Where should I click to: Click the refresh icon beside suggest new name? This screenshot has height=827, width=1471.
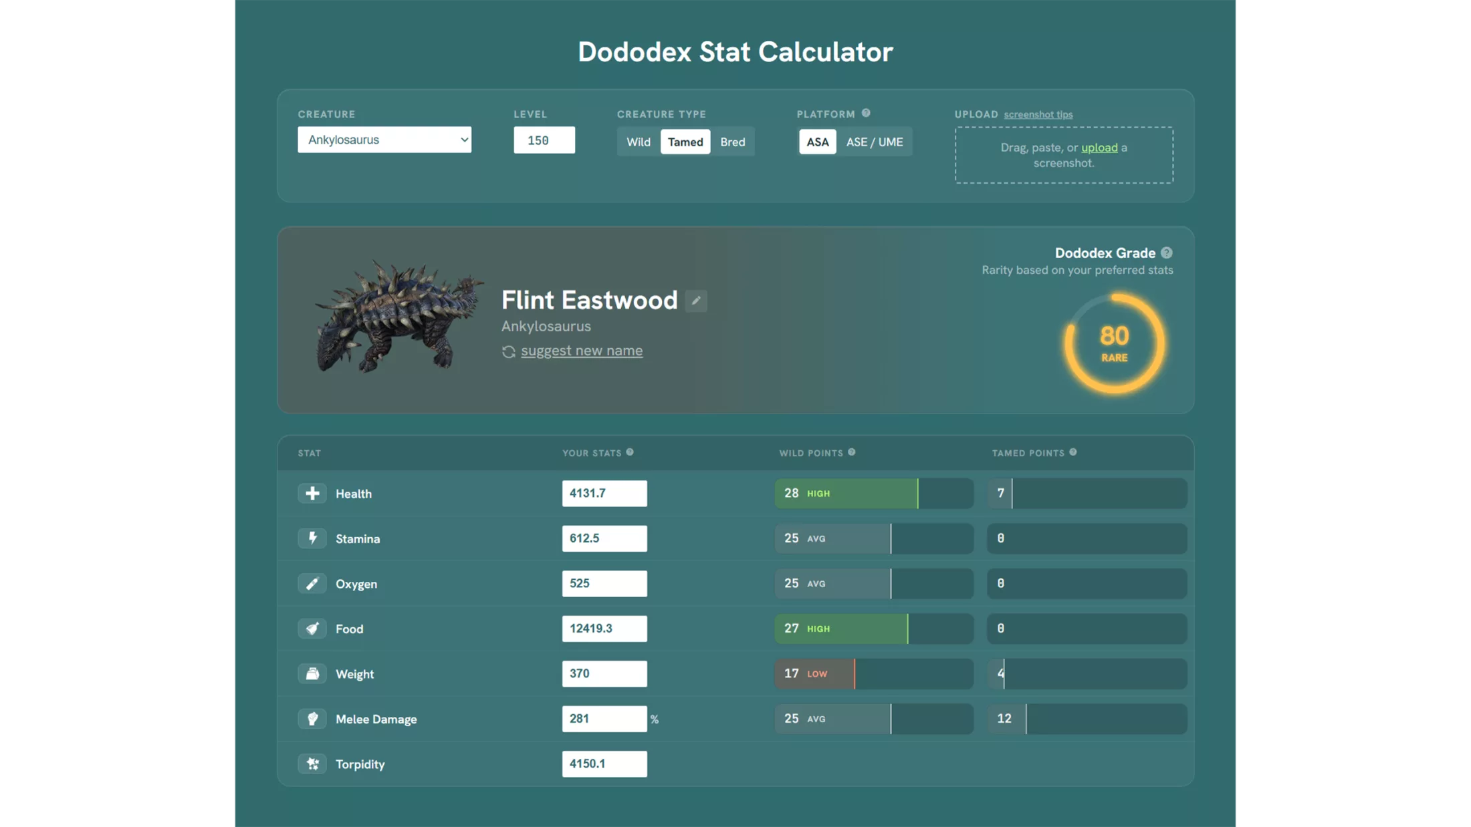click(x=509, y=351)
